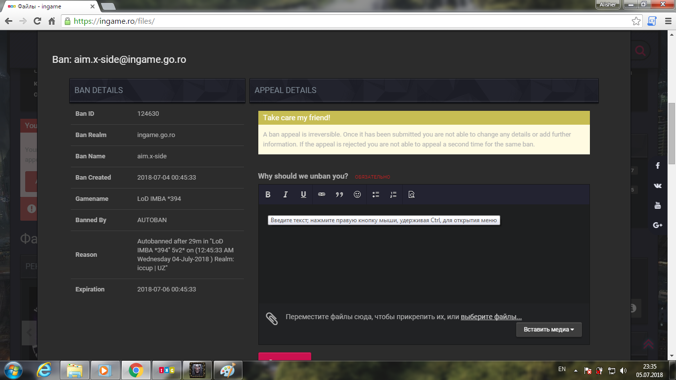Insert a bulleted list
Image resolution: width=676 pixels, height=380 pixels.
click(376, 194)
